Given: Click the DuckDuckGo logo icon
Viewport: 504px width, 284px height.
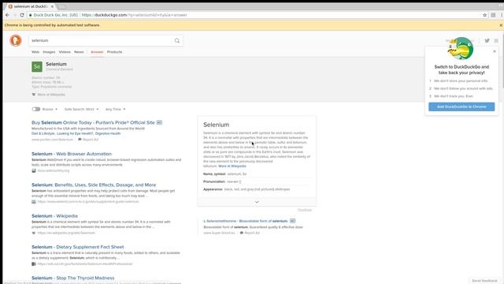Looking at the screenshot, I should (16, 40).
